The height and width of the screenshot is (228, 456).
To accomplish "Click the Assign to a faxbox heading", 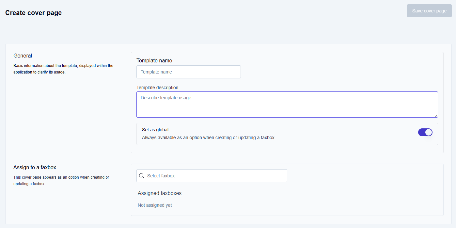I will pyautogui.click(x=35, y=168).
